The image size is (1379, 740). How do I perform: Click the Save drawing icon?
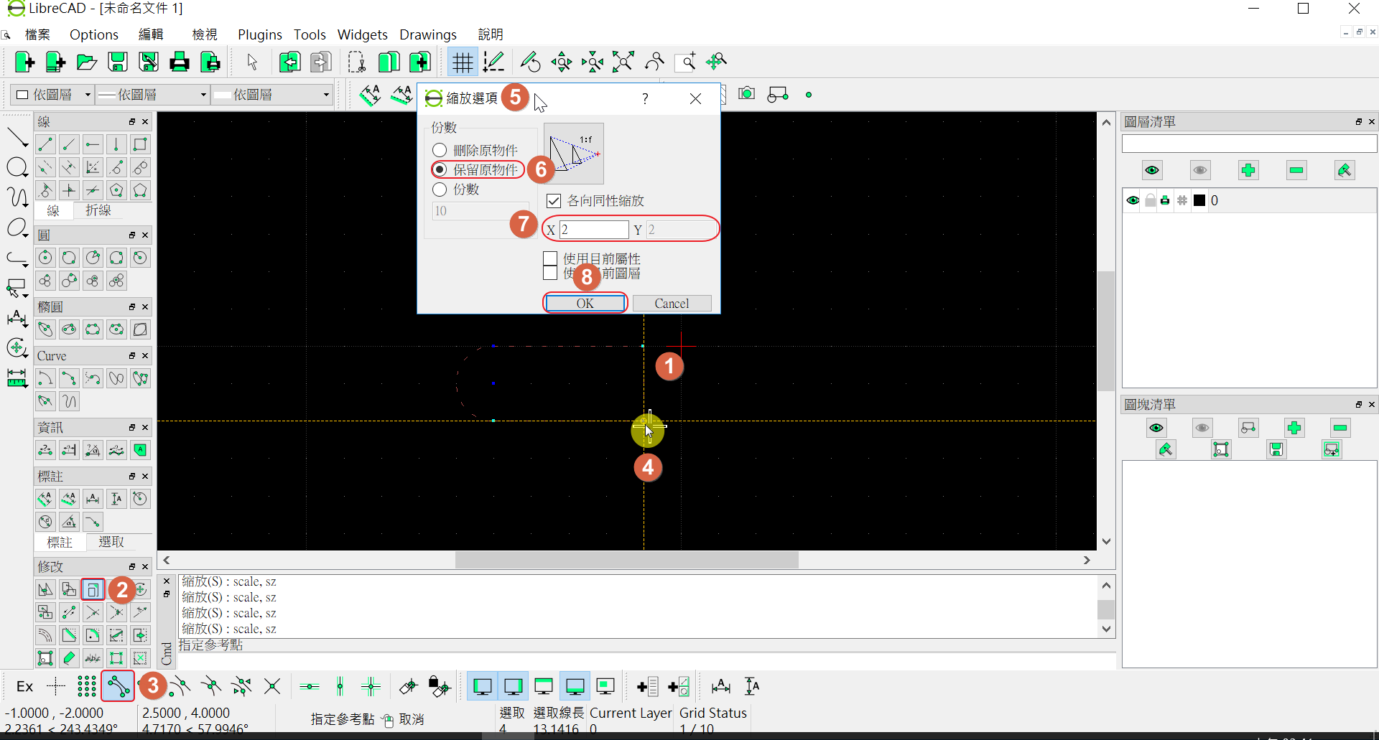click(x=118, y=62)
